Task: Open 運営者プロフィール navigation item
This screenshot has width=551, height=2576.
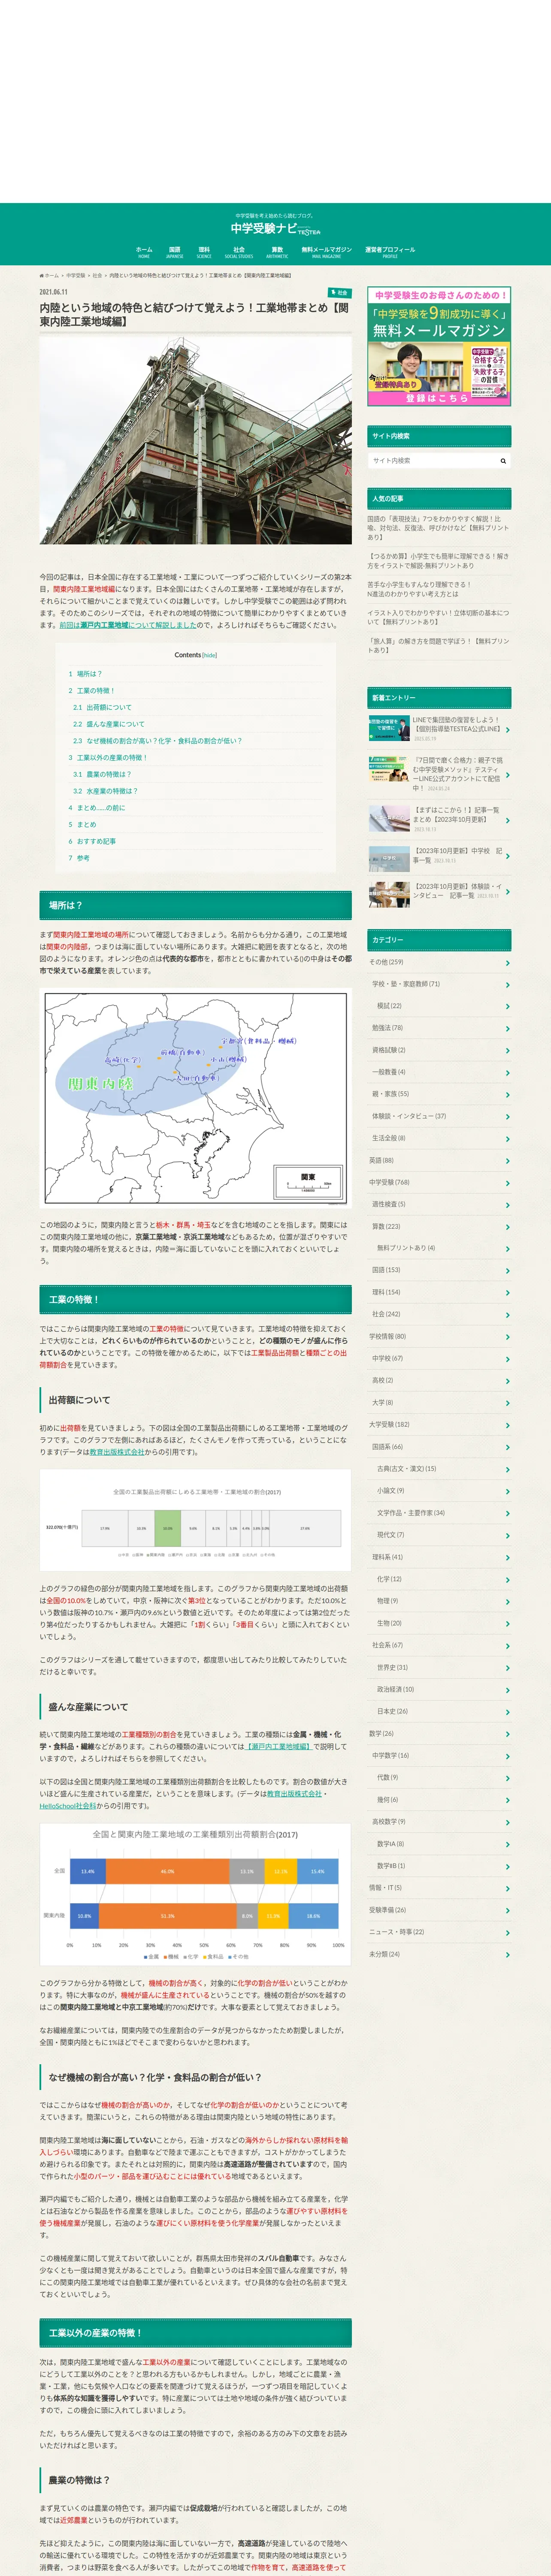Action: (390, 253)
